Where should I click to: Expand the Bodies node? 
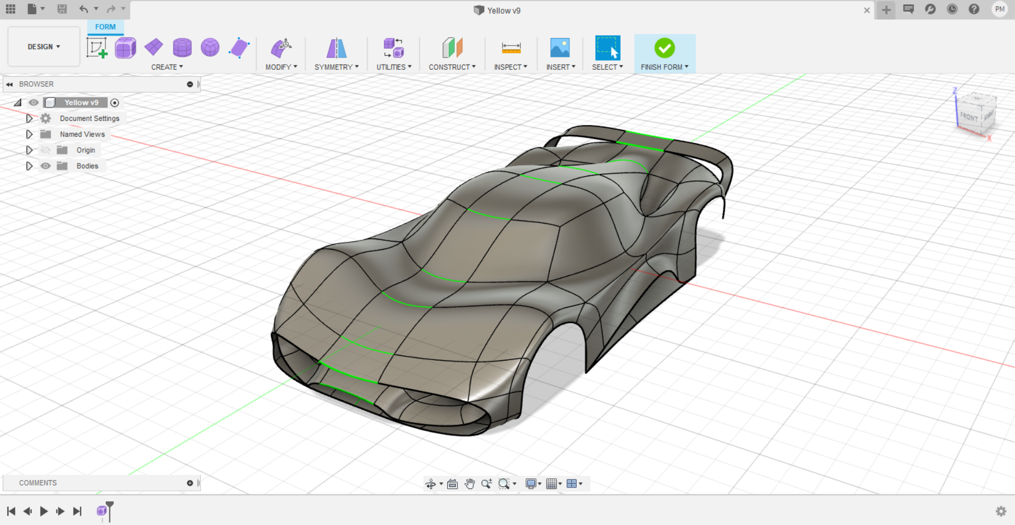pos(30,166)
